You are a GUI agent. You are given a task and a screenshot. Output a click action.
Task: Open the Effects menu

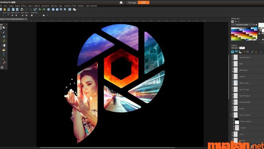click(x=24, y=6)
